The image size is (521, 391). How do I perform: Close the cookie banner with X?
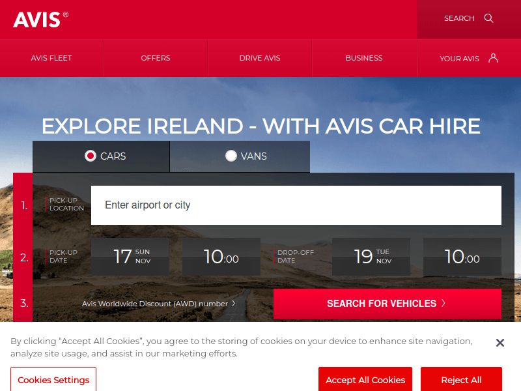click(500, 343)
